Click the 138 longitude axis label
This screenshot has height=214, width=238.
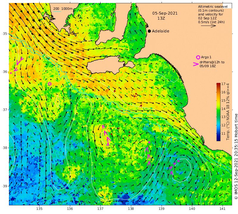[x=131, y=209]
